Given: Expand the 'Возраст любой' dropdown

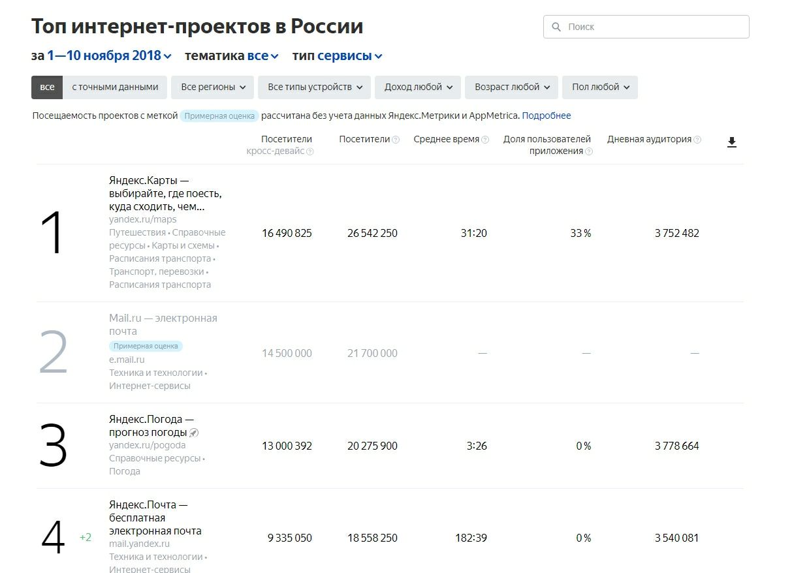Looking at the screenshot, I should click(x=512, y=87).
